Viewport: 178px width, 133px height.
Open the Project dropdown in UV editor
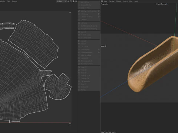[62, 1]
